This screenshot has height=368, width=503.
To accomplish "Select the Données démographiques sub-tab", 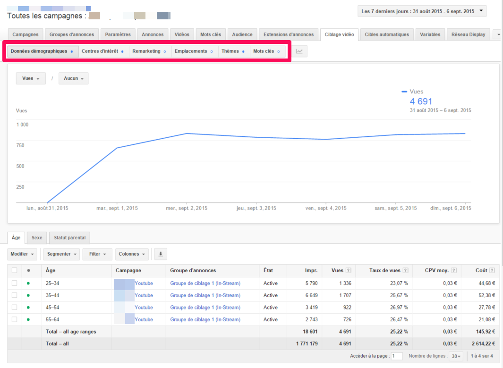I will [43, 51].
